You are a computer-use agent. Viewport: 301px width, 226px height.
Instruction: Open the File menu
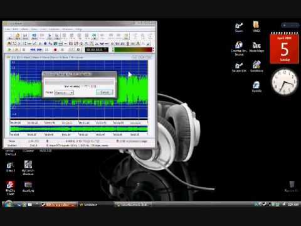(8, 29)
